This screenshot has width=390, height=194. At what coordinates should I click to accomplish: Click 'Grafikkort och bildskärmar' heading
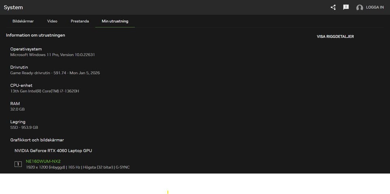[37, 140]
